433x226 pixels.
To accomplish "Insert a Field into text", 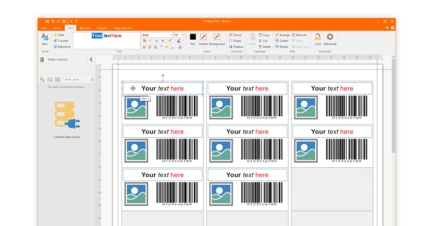I will point(59,35).
